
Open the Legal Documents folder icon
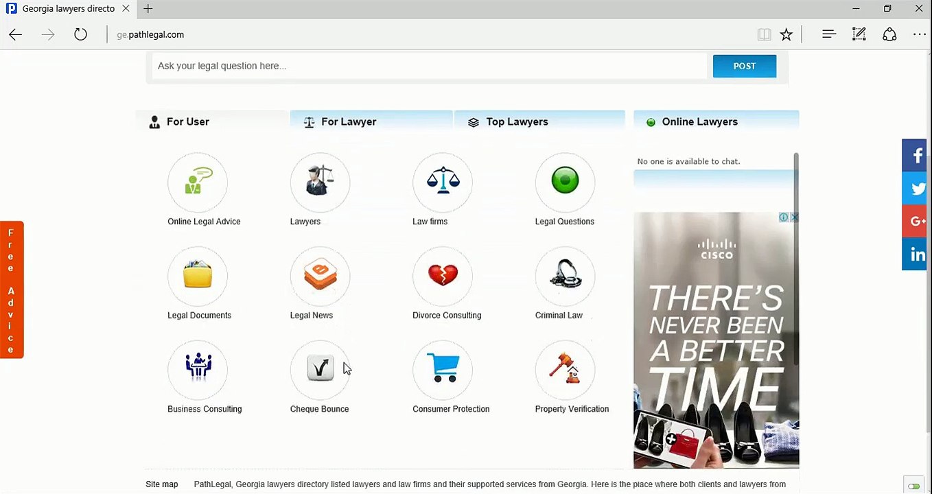(x=198, y=277)
